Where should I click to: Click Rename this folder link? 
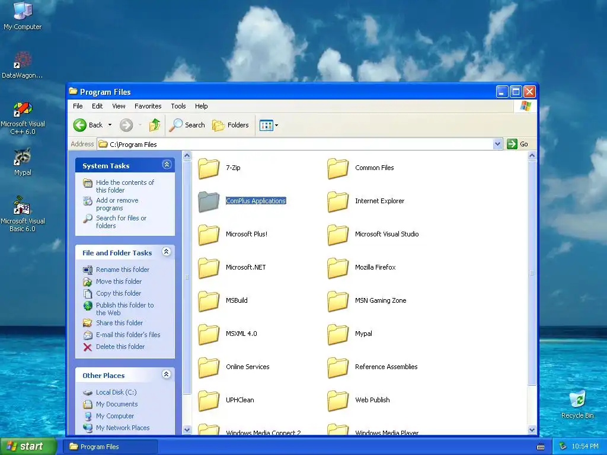pyautogui.click(x=123, y=270)
